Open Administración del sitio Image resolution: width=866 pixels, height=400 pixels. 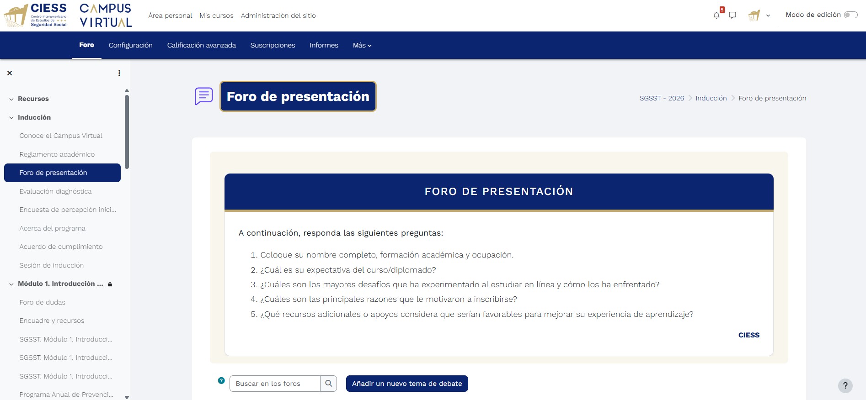278,16
